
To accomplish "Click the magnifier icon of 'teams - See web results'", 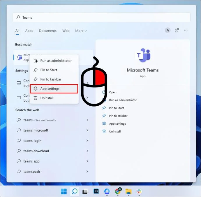I will point(19,120).
